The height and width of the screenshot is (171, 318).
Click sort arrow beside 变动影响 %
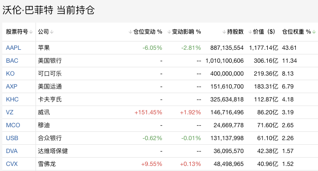tap(169, 32)
